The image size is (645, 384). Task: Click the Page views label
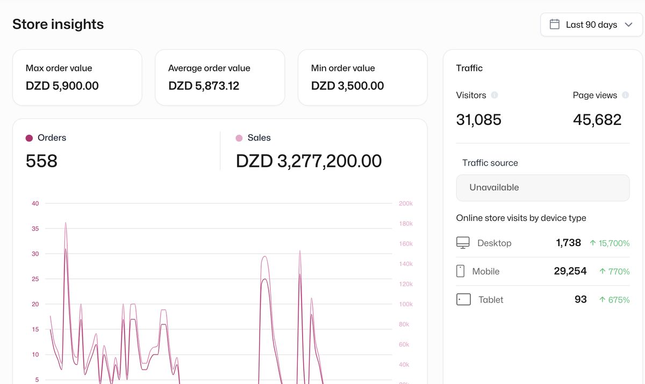[595, 95]
